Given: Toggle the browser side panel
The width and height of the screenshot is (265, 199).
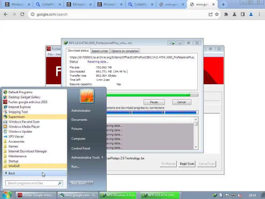Looking at the screenshot, I should [x=243, y=15].
